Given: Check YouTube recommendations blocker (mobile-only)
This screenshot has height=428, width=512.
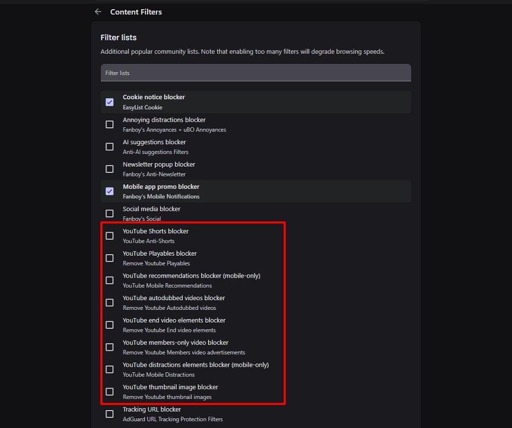Looking at the screenshot, I should tap(110, 280).
